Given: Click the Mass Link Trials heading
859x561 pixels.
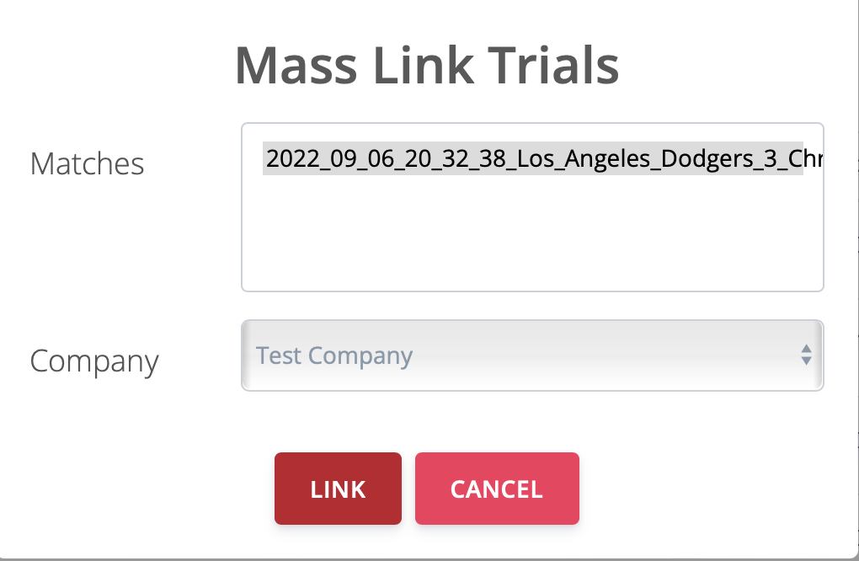Looking at the screenshot, I should pyautogui.click(x=427, y=65).
